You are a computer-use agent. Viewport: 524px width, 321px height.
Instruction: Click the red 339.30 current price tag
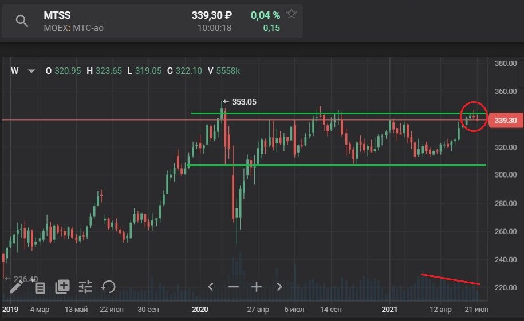[505, 121]
